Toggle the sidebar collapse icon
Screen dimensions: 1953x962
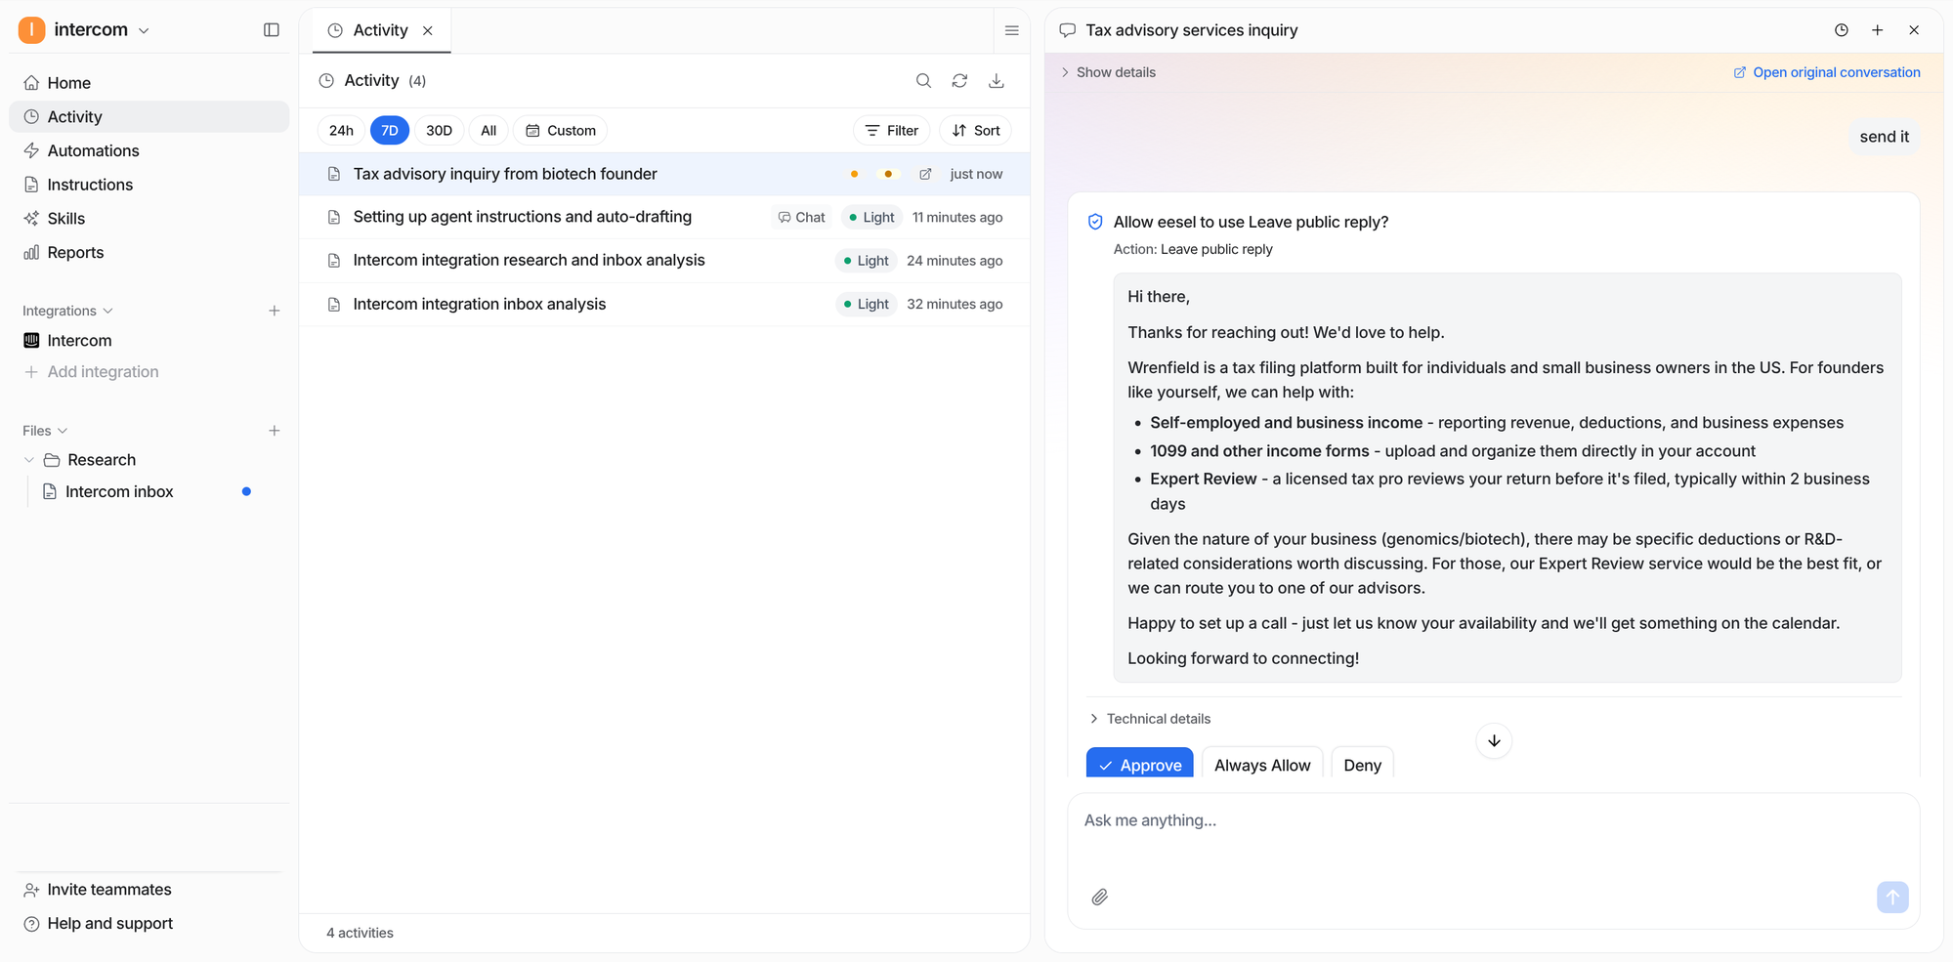tap(272, 30)
